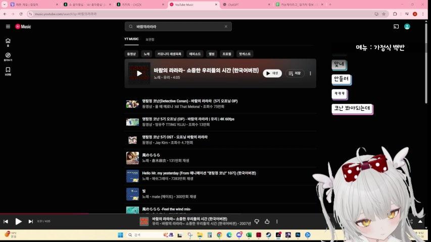
Task: Open 명탐정 코난 5기 오프닝 OP video result
Action: (220, 104)
